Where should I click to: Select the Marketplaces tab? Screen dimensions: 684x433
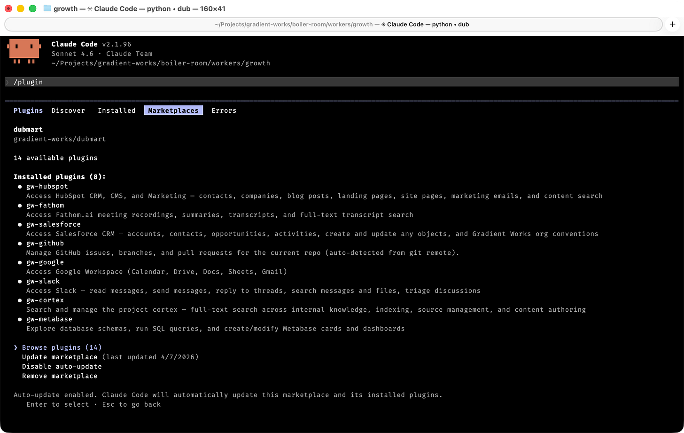[x=173, y=110]
